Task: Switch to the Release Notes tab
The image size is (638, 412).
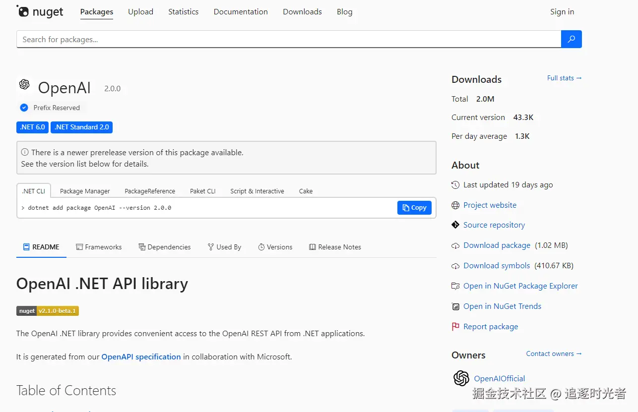Action: pos(335,247)
